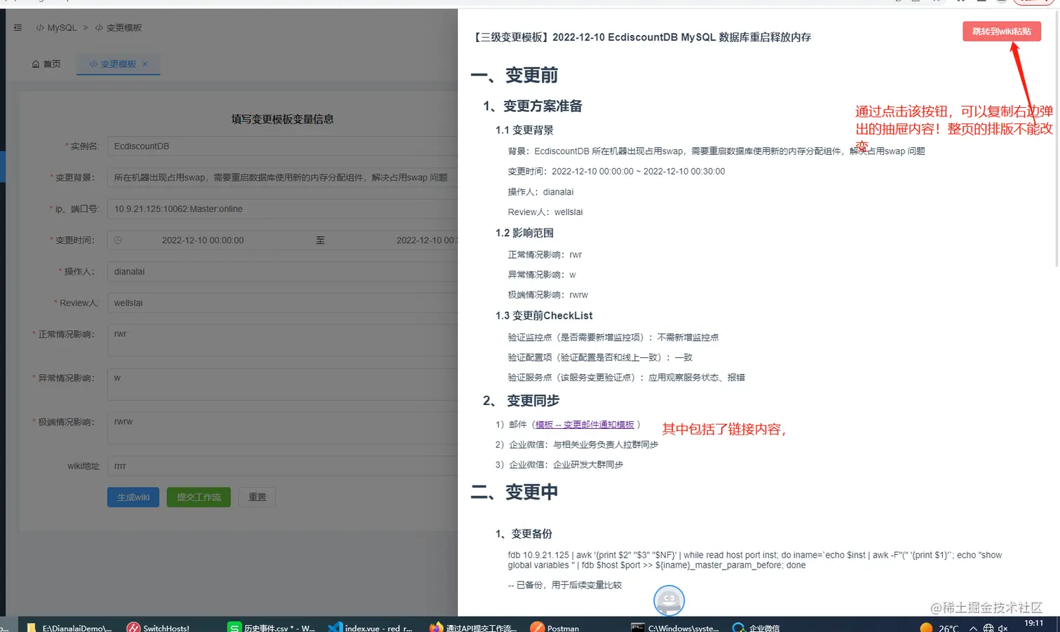The height and width of the screenshot is (632, 1060).
Task: Open 企业微信 from the taskbar
Action: (756, 626)
